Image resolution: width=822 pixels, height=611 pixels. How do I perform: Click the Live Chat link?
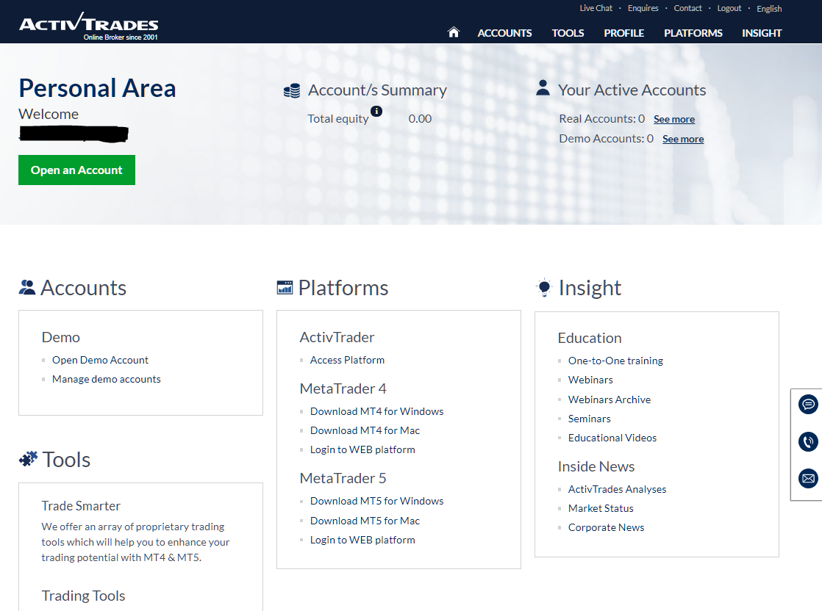tap(596, 8)
